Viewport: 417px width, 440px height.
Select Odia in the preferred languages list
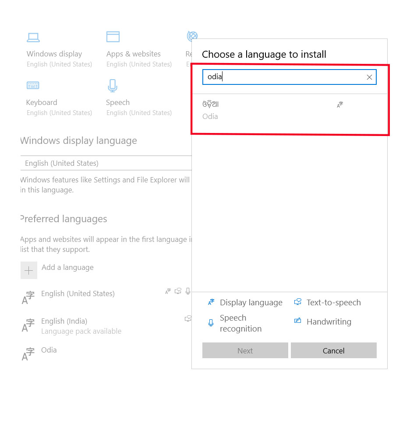coord(106,353)
